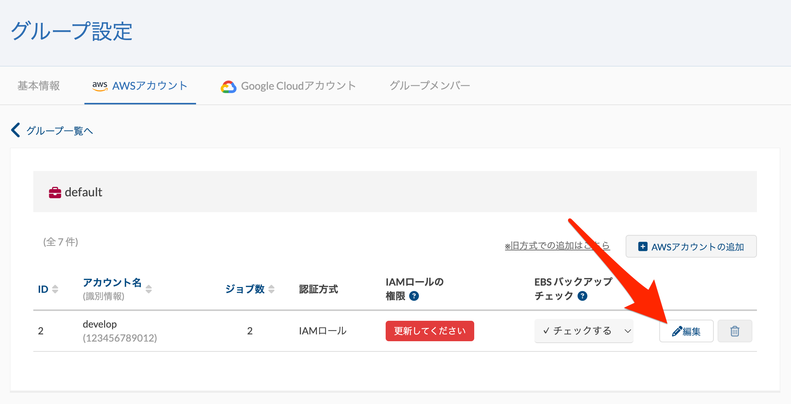The height and width of the screenshot is (404, 791).
Task: Open the EBS backup check help icon
Action: [x=582, y=296]
